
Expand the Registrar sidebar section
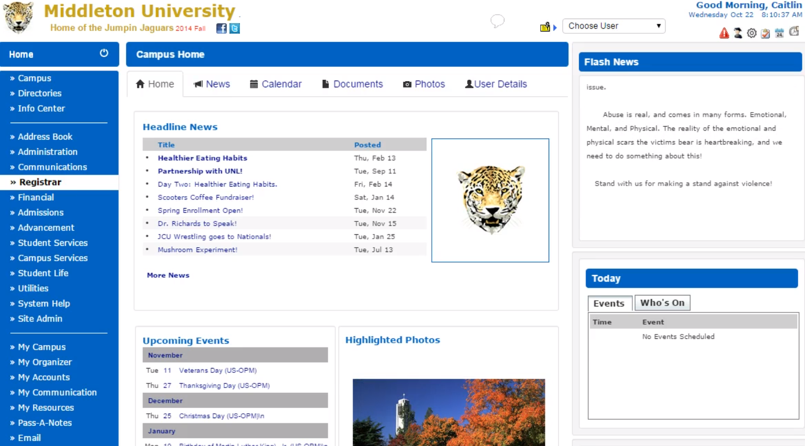pyautogui.click(x=40, y=182)
